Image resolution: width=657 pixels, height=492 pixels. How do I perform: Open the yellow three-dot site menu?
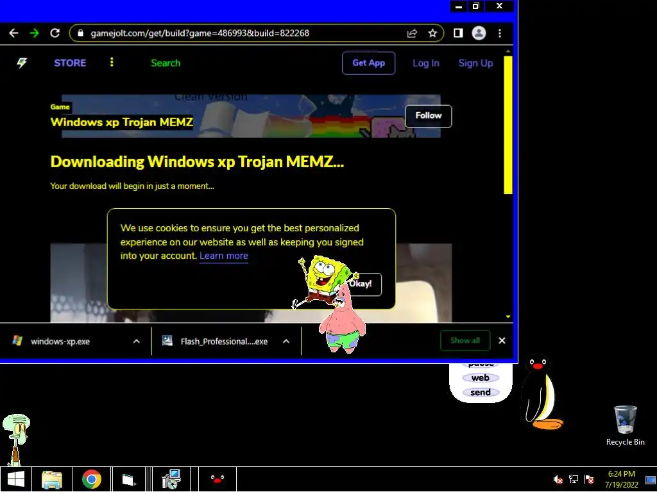click(x=112, y=62)
